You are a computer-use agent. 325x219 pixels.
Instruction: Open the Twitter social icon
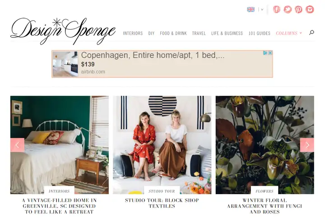click(x=288, y=9)
